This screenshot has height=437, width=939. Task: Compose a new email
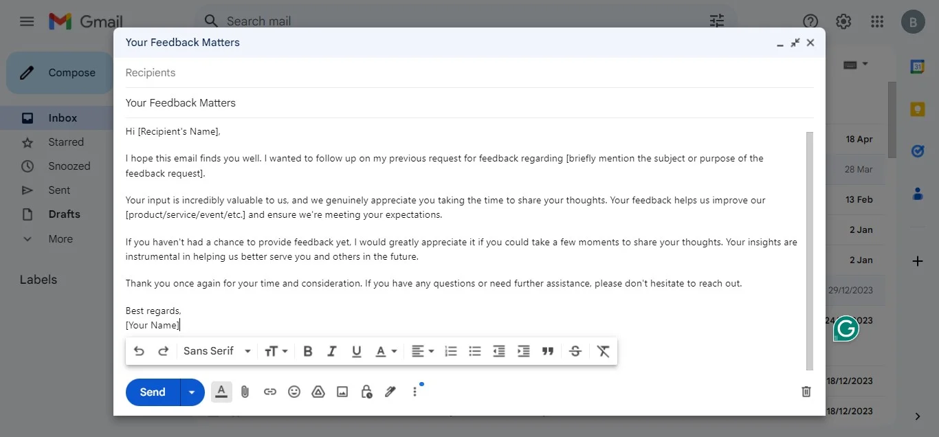(71, 72)
